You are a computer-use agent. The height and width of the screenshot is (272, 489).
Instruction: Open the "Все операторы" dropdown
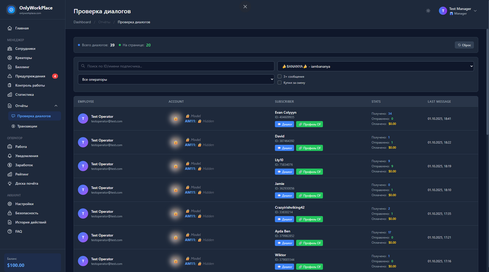tap(176, 79)
